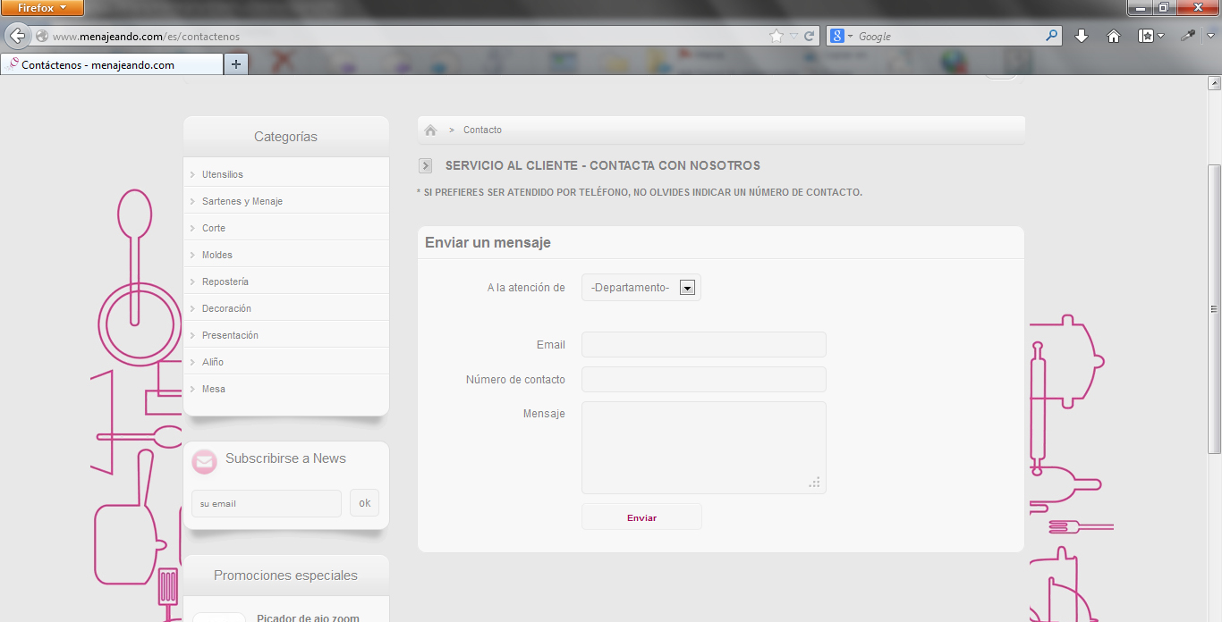Image resolution: width=1222 pixels, height=622 pixels.
Task: Reload the page with the refresh icon
Action: click(810, 37)
